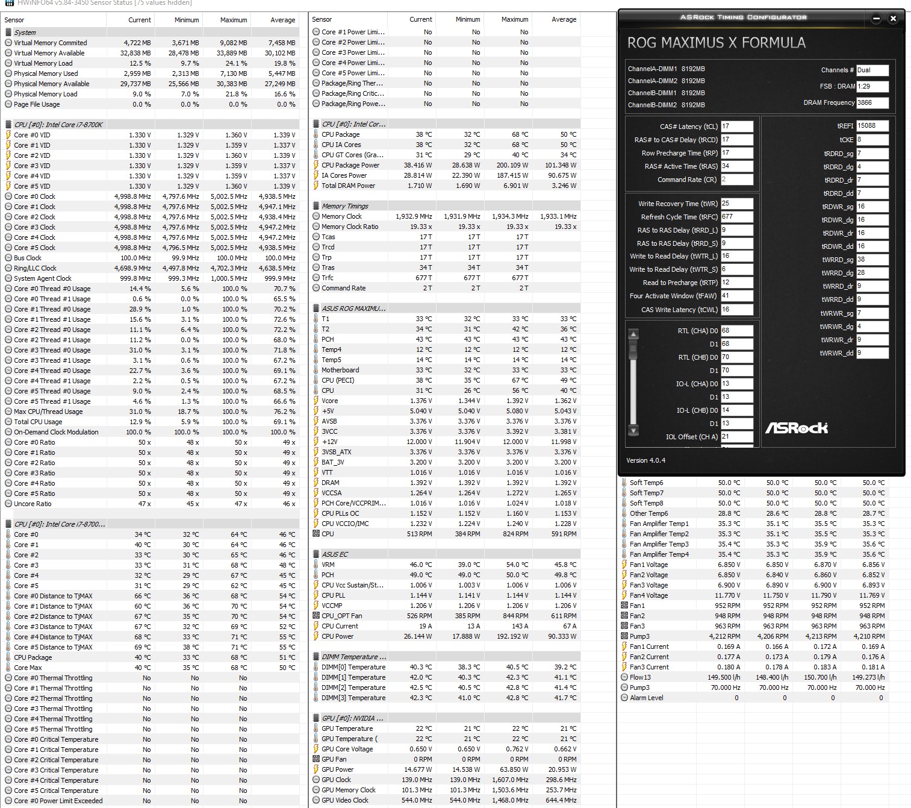This screenshot has height=808, width=911.
Task: Click the fan icon beside CPU_OPT Fan
Action: click(x=316, y=616)
